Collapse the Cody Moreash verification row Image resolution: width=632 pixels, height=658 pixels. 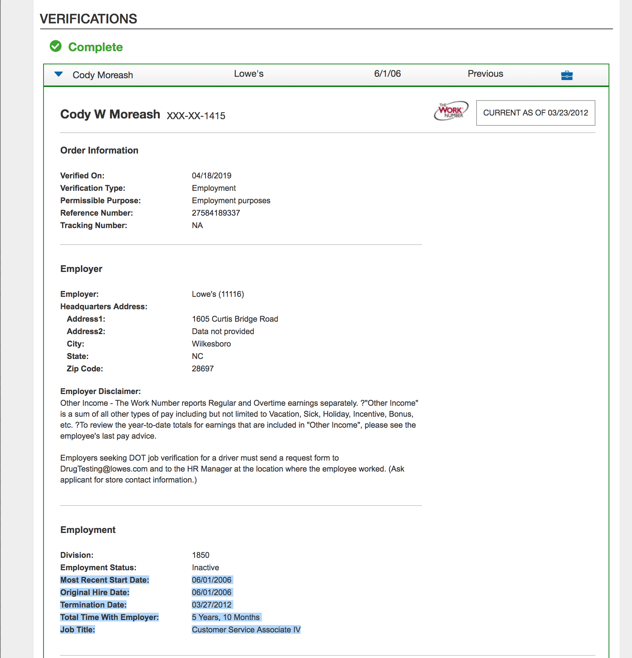pos(59,74)
